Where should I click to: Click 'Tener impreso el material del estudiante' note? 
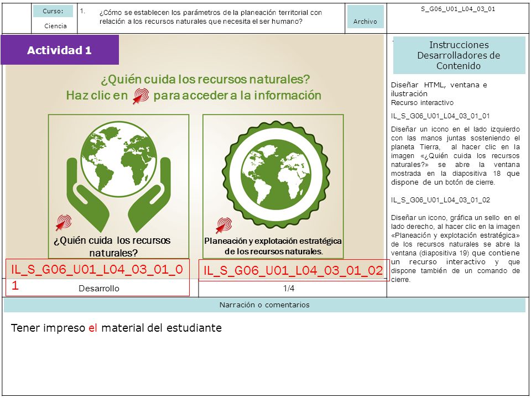(116, 328)
